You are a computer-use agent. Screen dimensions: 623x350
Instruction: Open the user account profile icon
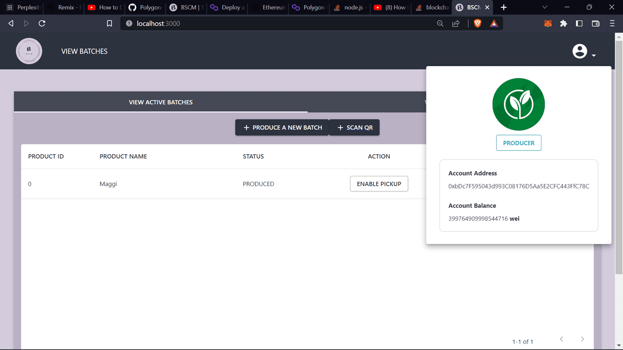coord(580,51)
